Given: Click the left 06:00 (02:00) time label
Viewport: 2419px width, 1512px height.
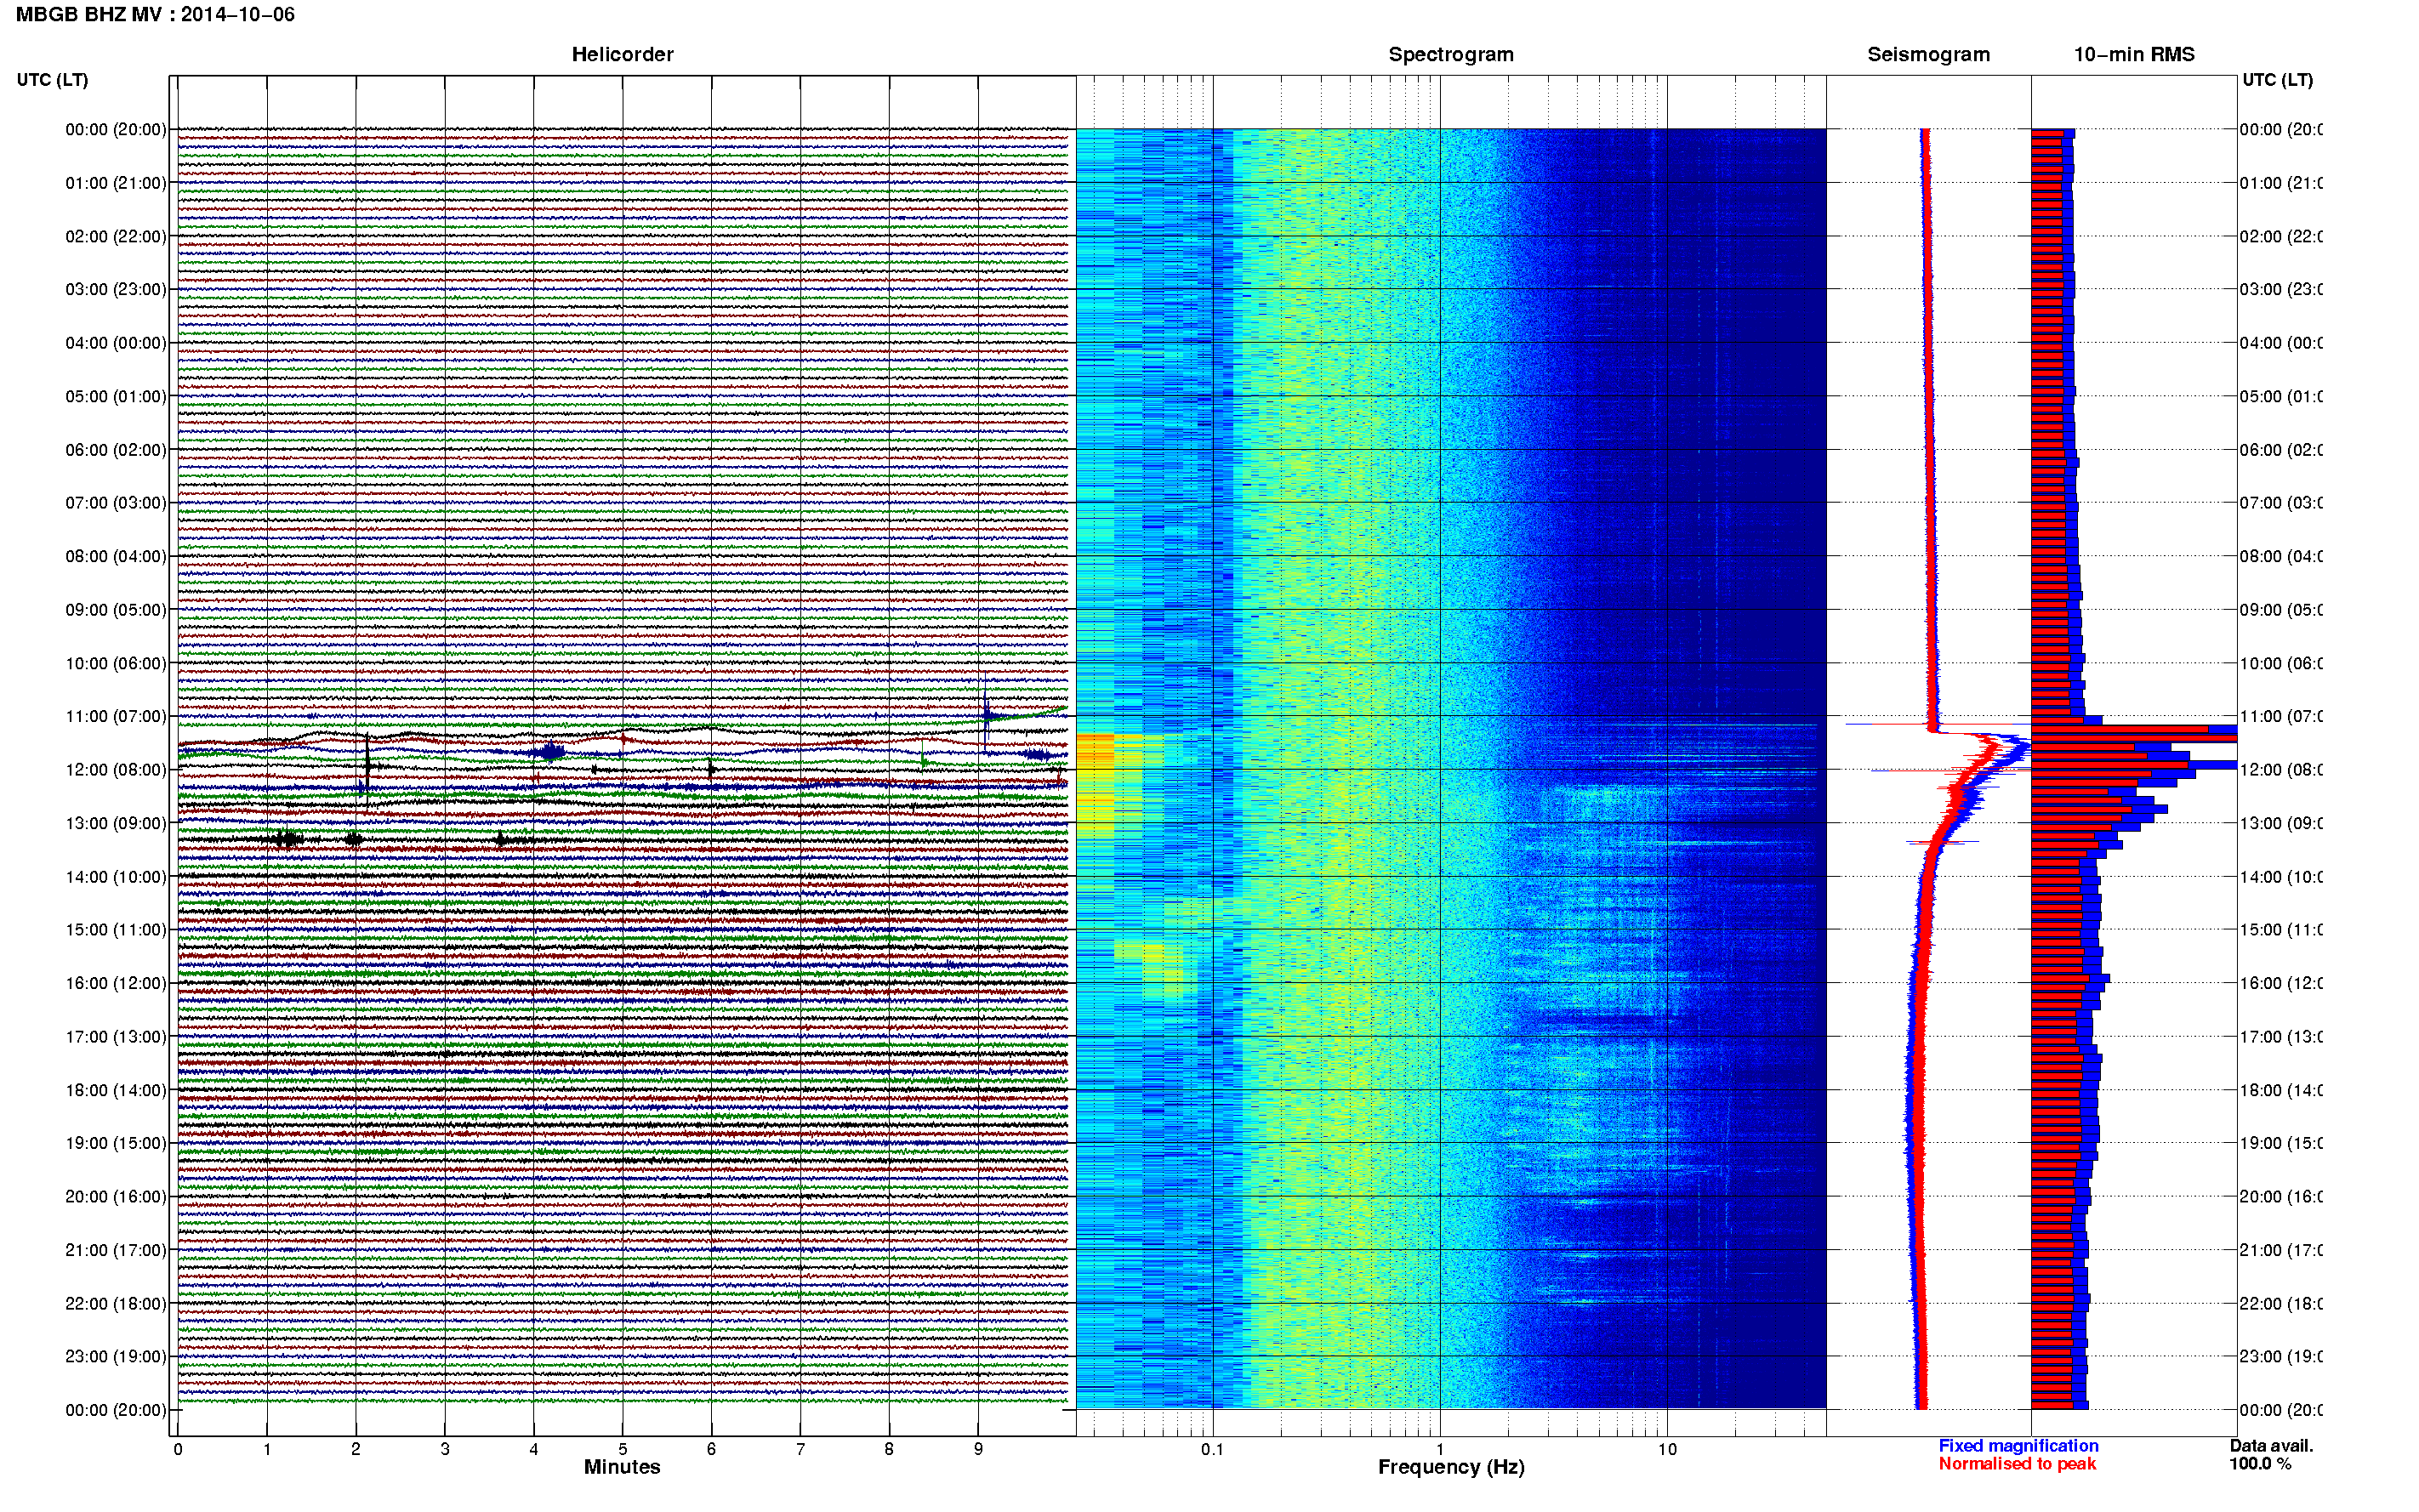Looking at the screenshot, I should coord(116,450).
